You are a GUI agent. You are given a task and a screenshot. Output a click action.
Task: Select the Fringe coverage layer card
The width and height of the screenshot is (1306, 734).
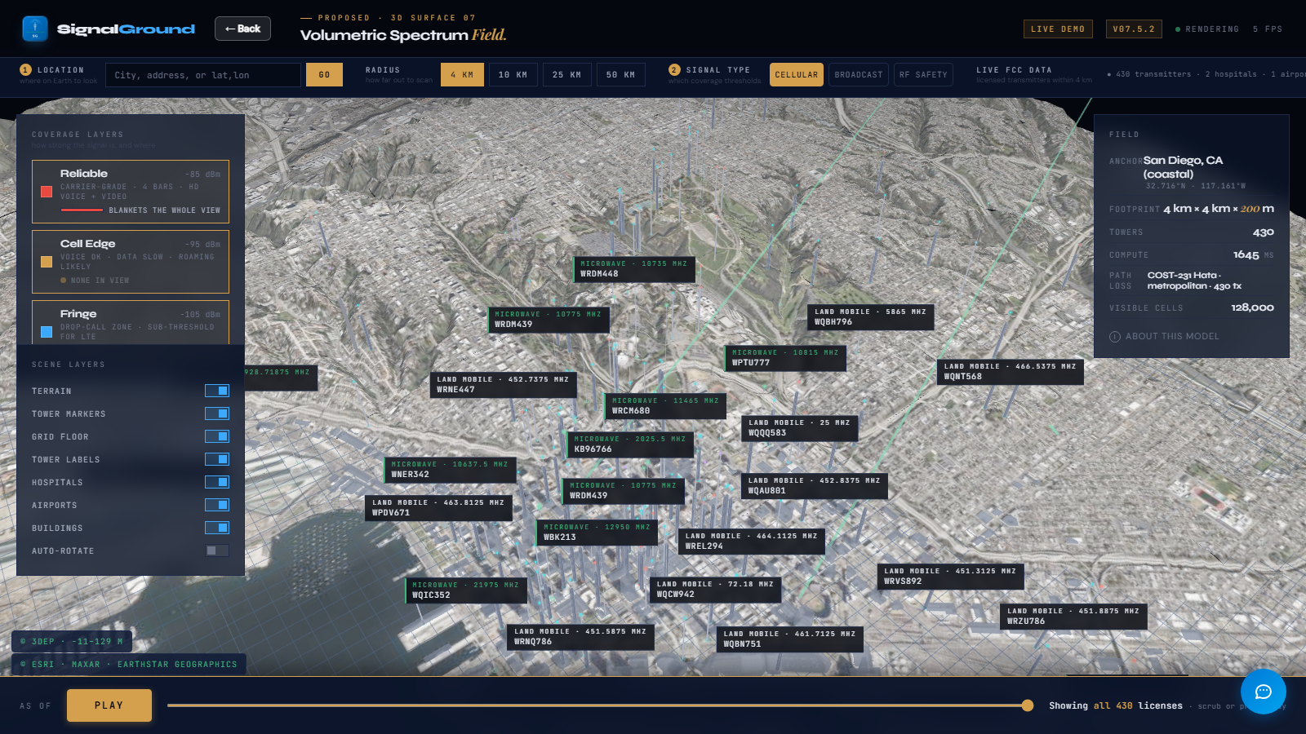point(131,323)
